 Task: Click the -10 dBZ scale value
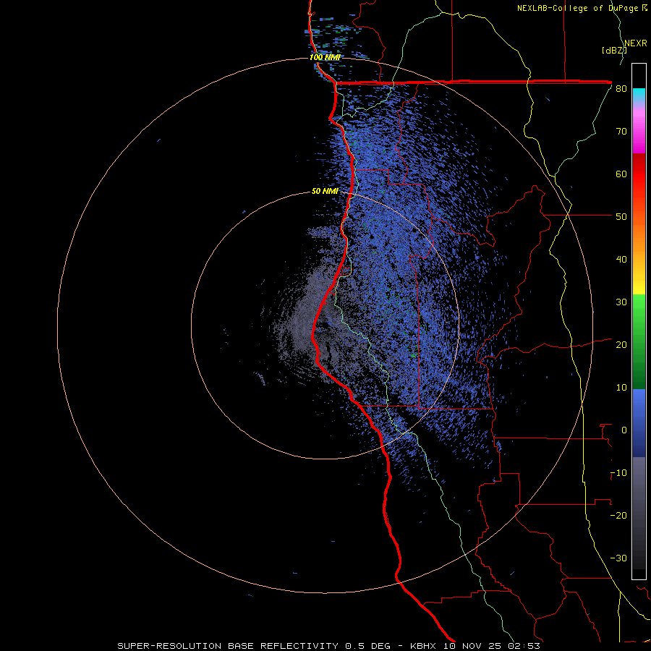click(618, 474)
